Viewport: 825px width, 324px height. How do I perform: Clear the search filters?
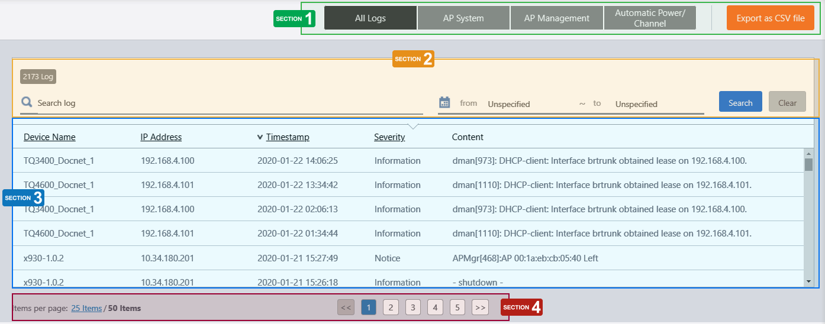click(787, 102)
